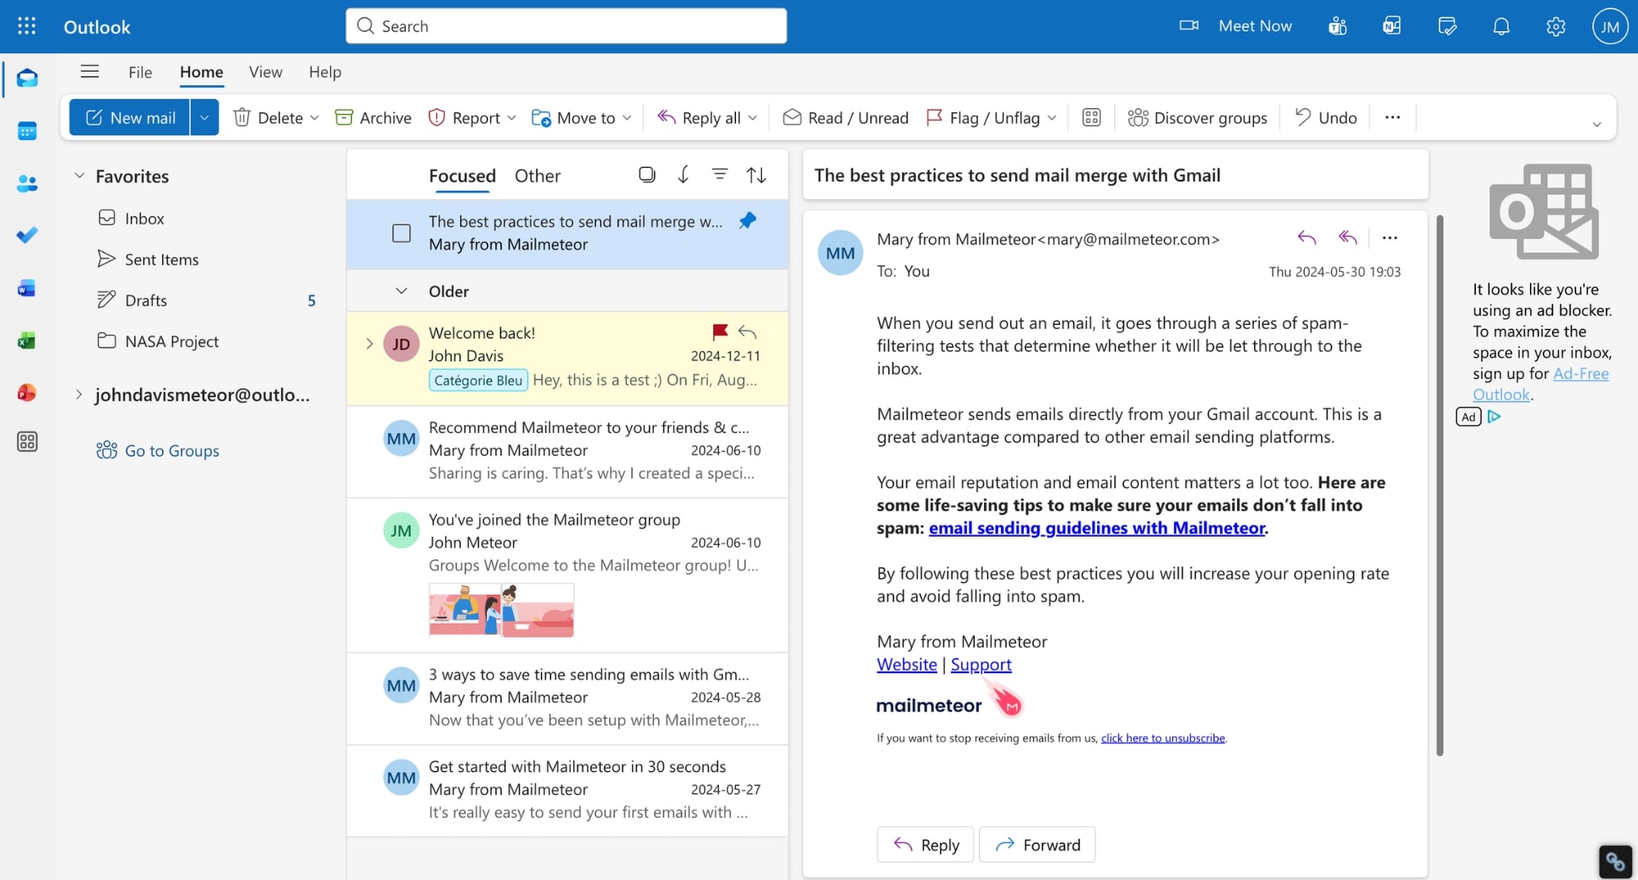Screen dimensions: 1638x880
Task: Select the checkbox on the pinned Mailmeteor email
Action: pyautogui.click(x=402, y=233)
